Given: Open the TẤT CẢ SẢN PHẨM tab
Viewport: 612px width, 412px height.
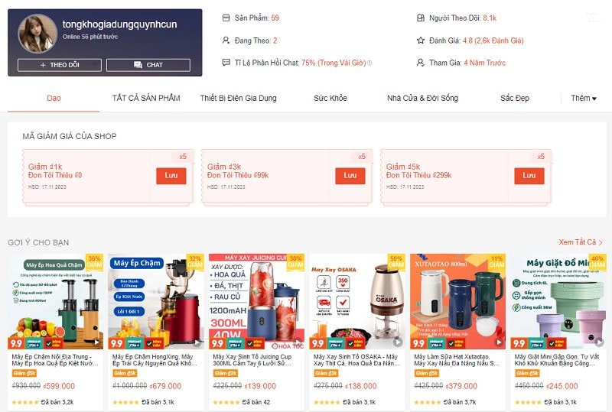Looking at the screenshot, I should coord(146,99).
